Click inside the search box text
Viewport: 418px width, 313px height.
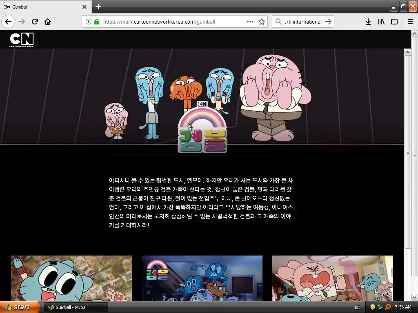point(303,22)
